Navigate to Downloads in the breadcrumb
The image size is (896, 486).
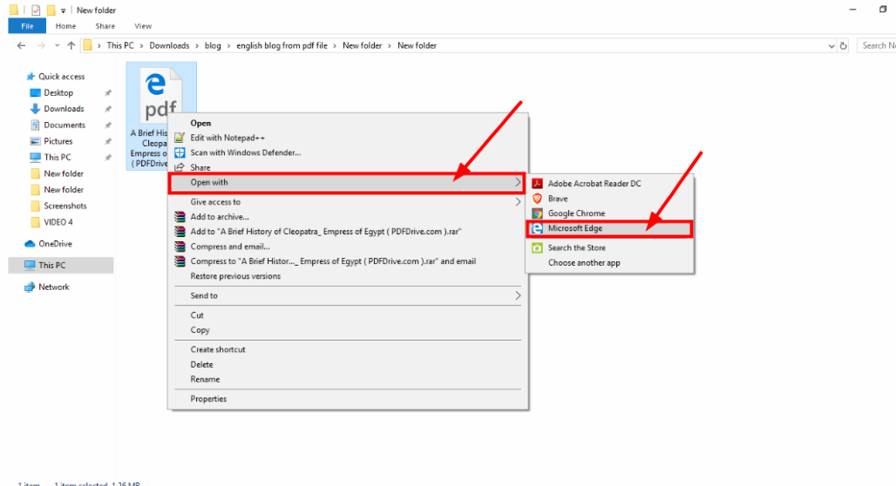[169, 45]
